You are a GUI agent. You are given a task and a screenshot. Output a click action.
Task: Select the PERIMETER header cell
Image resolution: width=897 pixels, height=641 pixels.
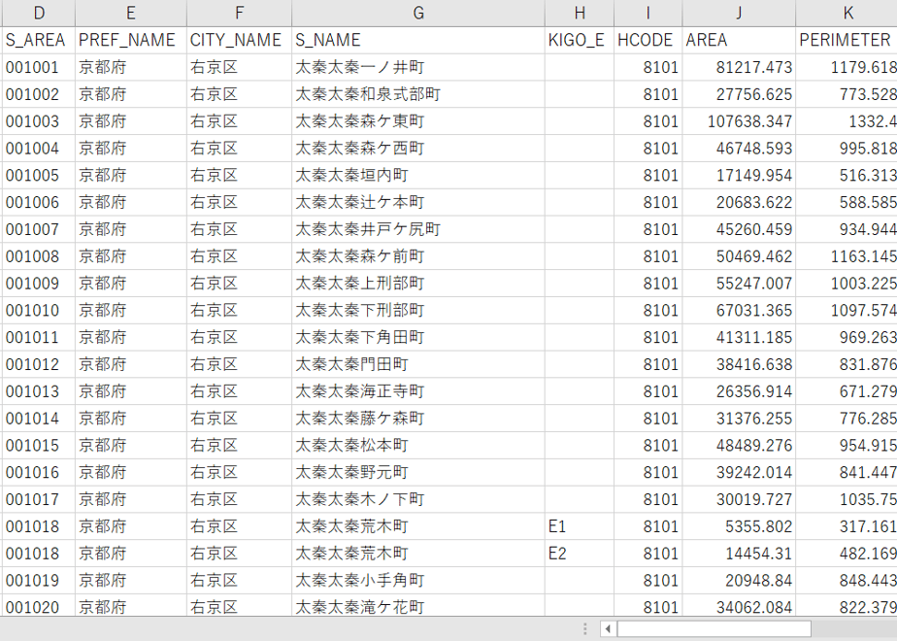[847, 40]
